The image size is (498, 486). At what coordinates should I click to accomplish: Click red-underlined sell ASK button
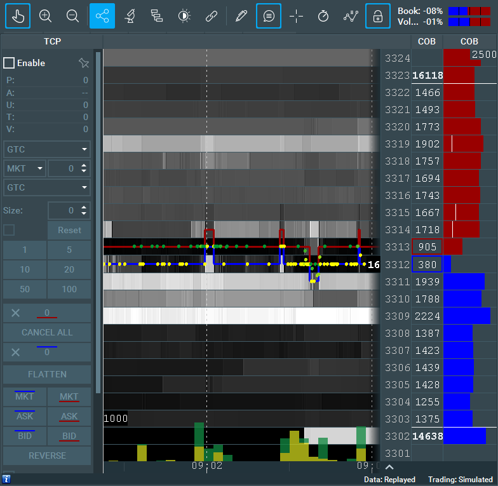click(69, 416)
